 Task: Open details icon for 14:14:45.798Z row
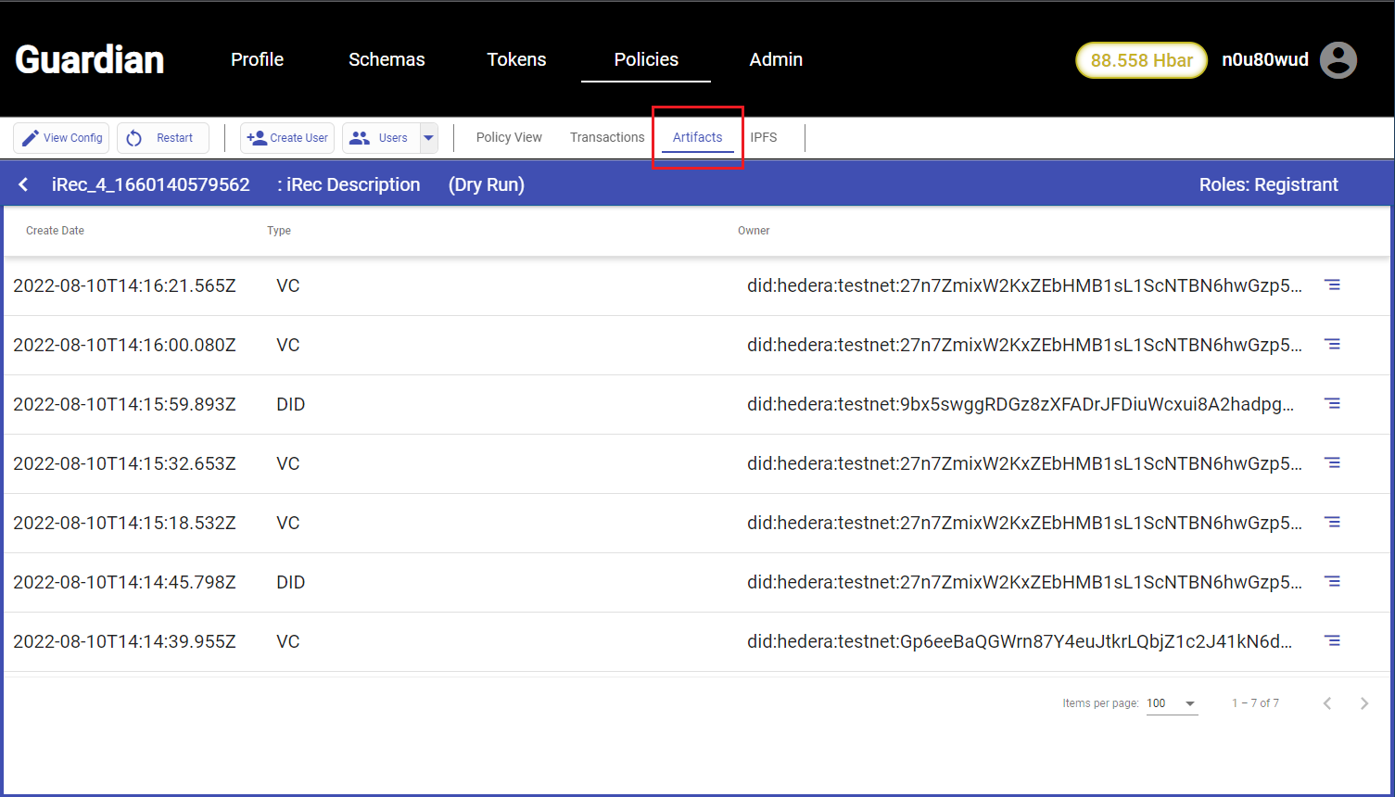tap(1332, 582)
